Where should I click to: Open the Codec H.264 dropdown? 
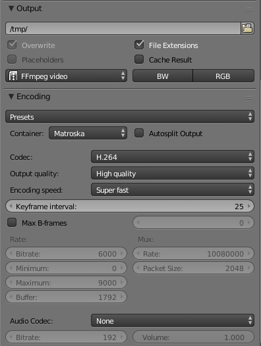[173, 157]
